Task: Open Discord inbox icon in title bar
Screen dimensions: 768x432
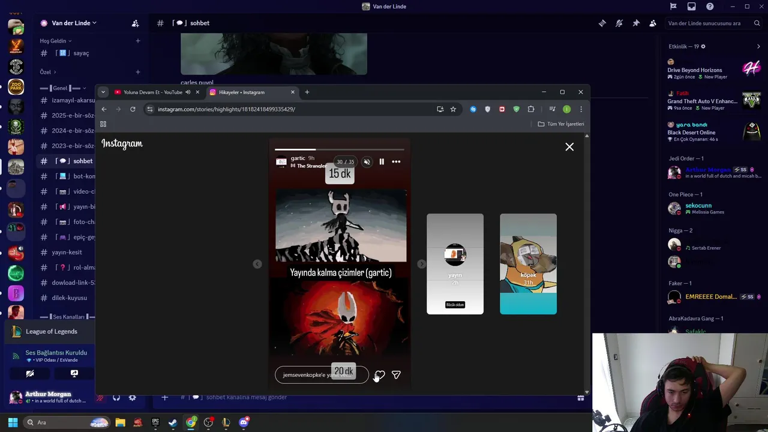Action: (692, 7)
